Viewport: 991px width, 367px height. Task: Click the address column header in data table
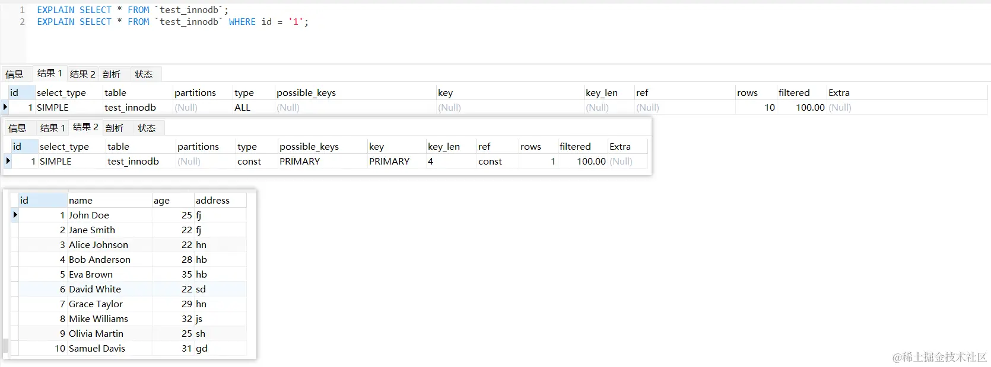coord(220,200)
